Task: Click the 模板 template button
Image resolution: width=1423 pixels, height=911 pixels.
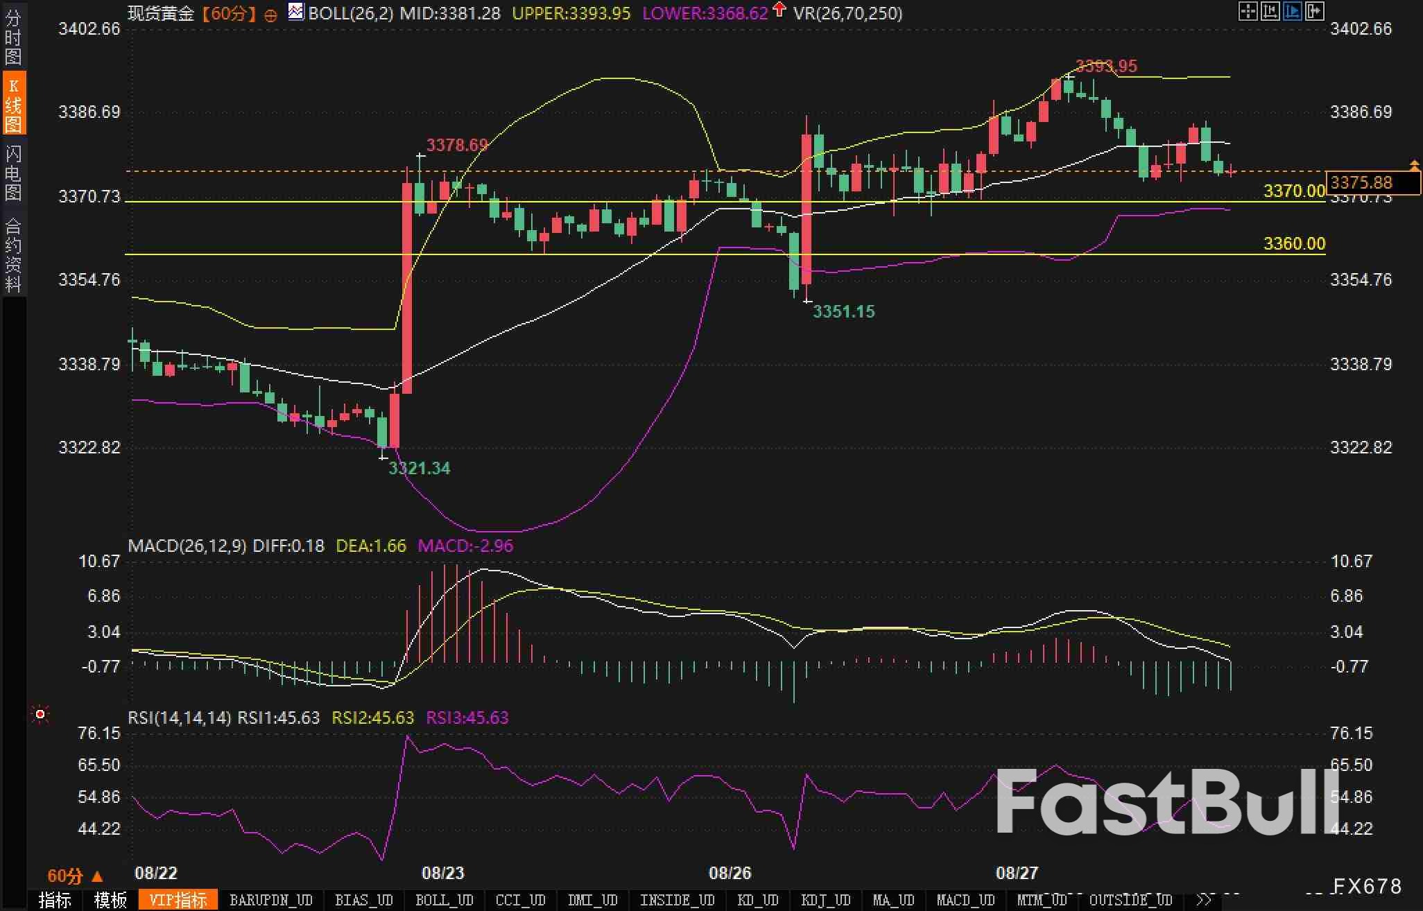Action: pyautogui.click(x=110, y=900)
